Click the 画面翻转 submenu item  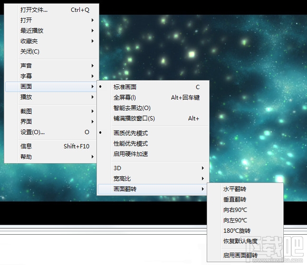coord(153,189)
